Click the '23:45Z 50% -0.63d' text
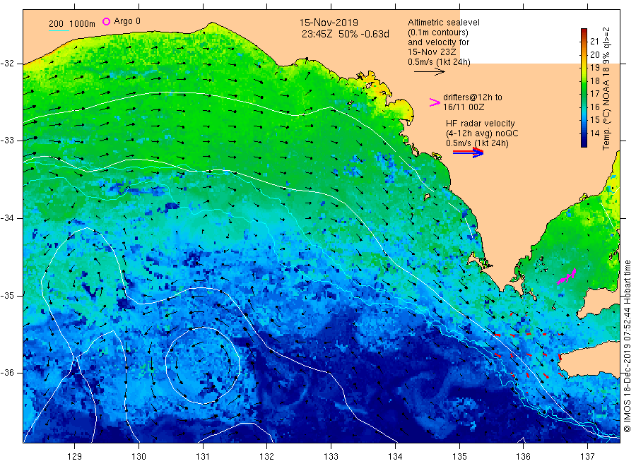This screenshot has width=636, height=466. pos(345,34)
